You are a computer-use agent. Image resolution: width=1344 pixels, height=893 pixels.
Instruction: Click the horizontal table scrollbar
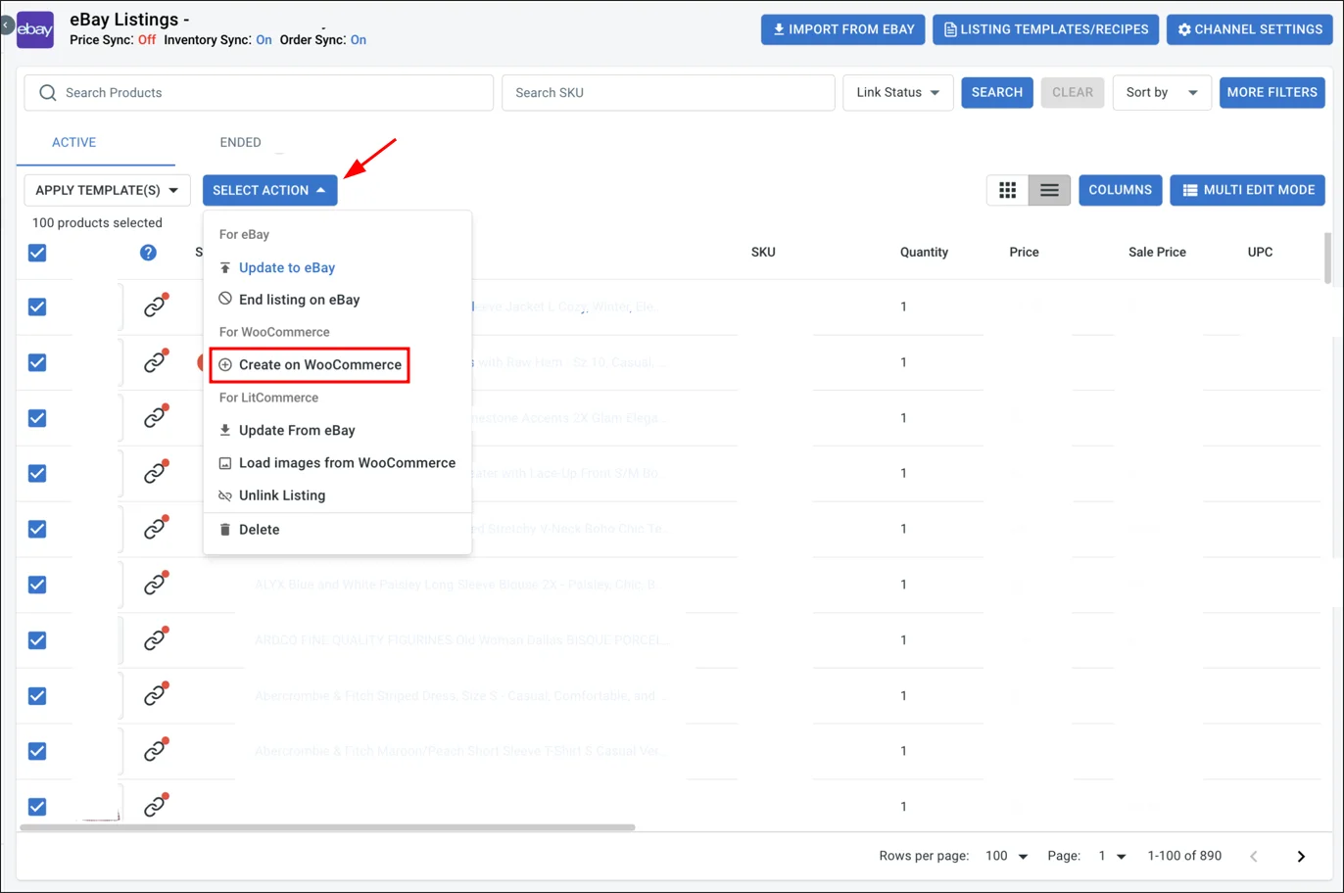tap(327, 827)
